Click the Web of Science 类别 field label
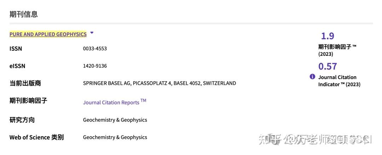 click(36, 137)
